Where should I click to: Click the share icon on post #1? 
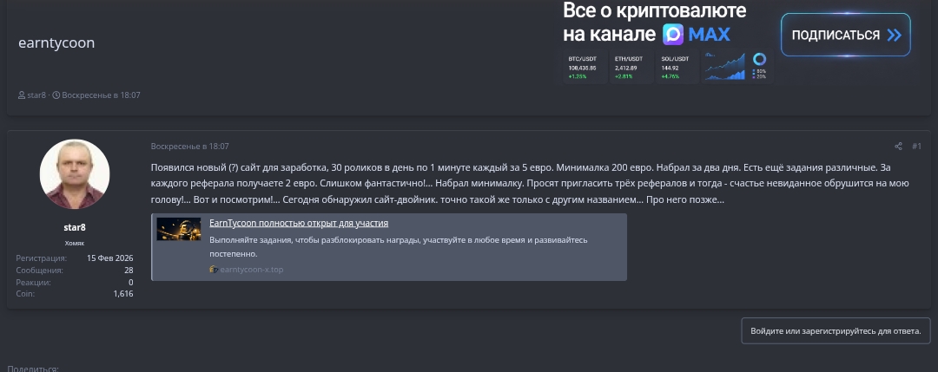click(898, 147)
